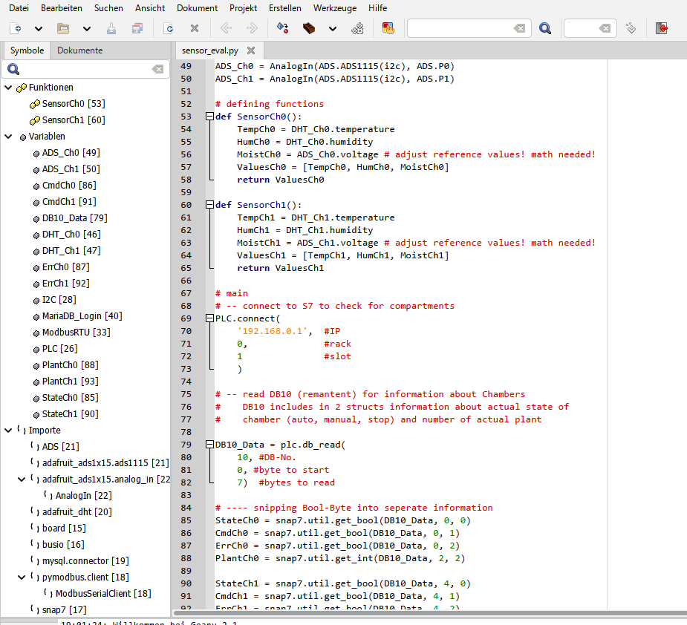This screenshot has width=687, height=625.
Task: Fold the PLC.connect block at line 69
Action: [209, 318]
